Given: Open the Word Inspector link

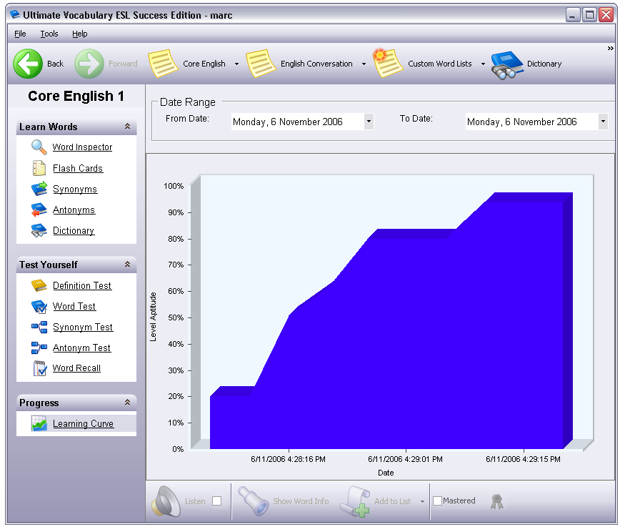Looking at the screenshot, I should 83,147.
